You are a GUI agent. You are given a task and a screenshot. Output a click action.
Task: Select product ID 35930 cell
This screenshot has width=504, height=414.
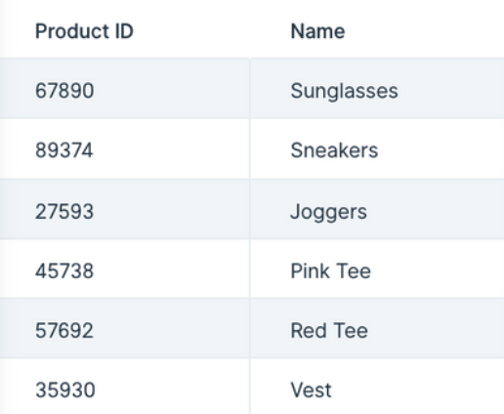tap(125, 387)
